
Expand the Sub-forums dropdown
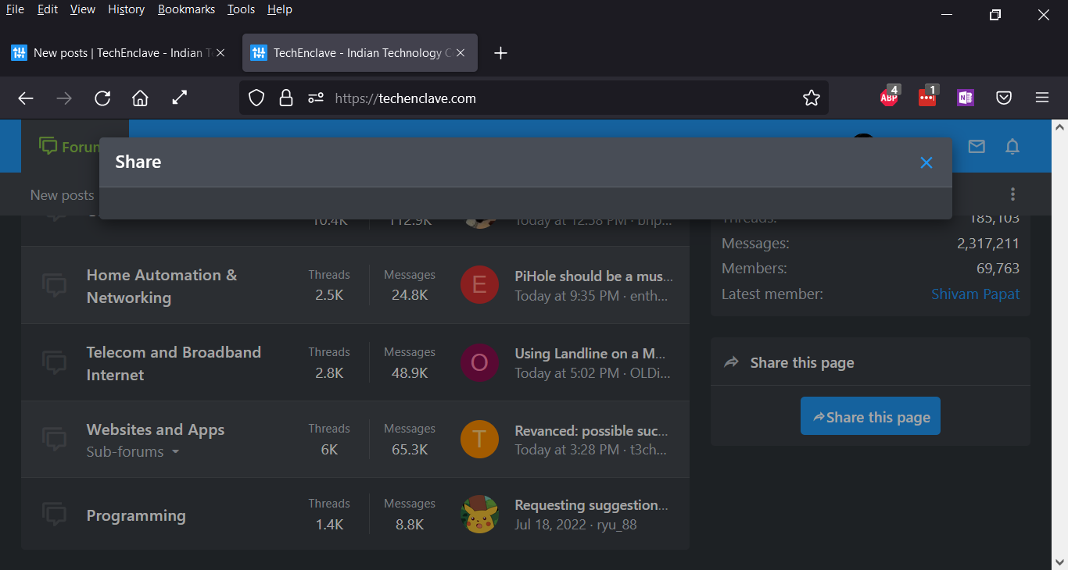coord(133,451)
